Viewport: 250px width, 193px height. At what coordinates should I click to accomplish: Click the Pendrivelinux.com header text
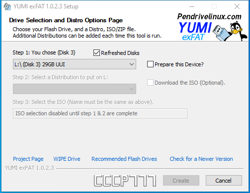(x=209, y=16)
